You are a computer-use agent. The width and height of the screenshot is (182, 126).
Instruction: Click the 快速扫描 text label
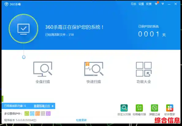click(94, 82)
